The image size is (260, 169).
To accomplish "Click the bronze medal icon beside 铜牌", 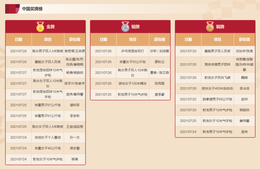I will [210, 27].
